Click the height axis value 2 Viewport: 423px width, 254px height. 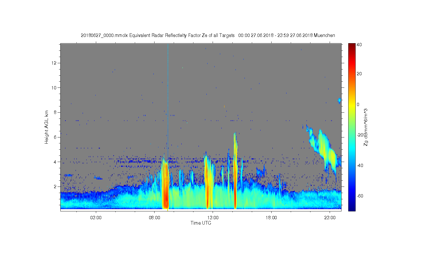[55, 187]
